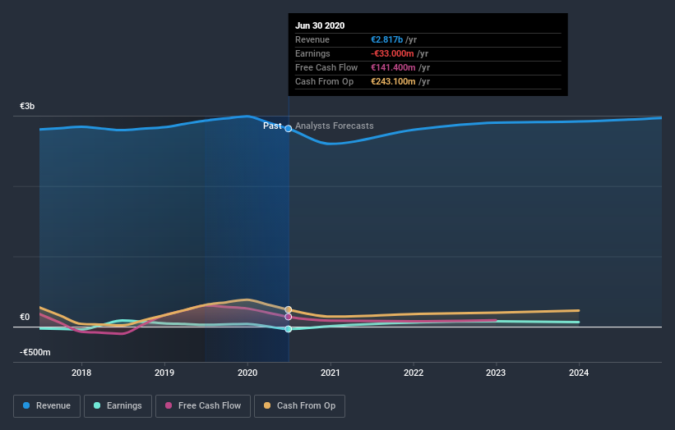The height and width of the screenshot is (430, 675).
Task: Click the Analysts Forecasts label
Action: 335,126
